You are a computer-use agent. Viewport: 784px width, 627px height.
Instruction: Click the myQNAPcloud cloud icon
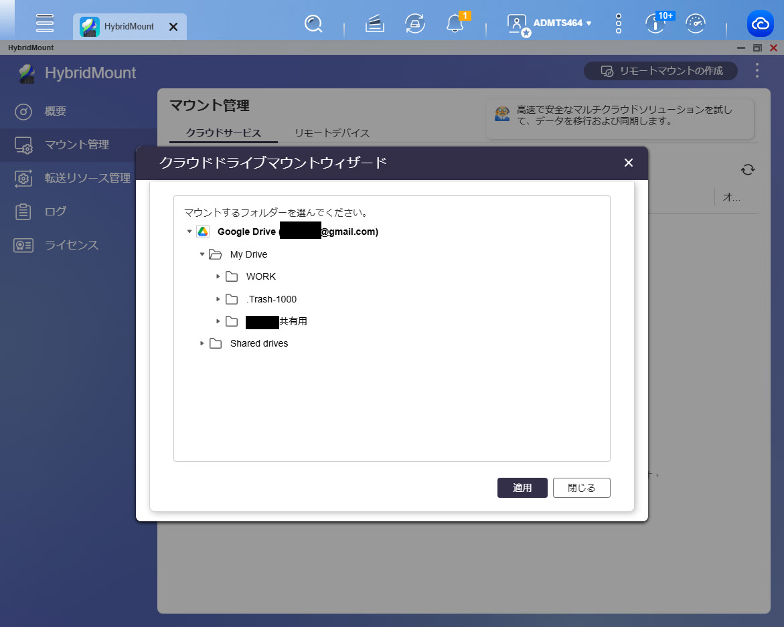pyautogui.click(x=761, y=24)
